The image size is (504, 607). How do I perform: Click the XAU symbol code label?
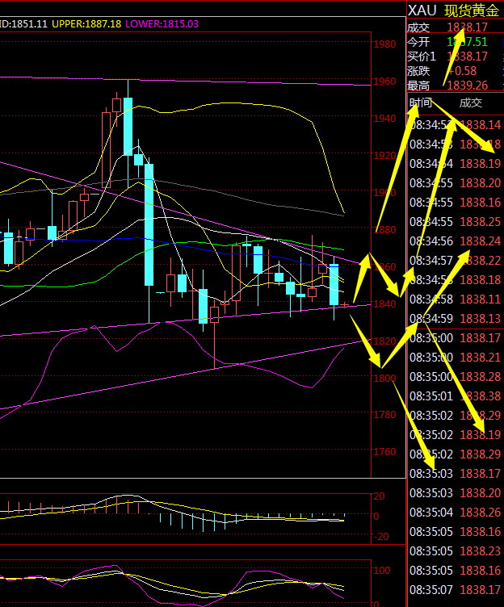point(422,10)
